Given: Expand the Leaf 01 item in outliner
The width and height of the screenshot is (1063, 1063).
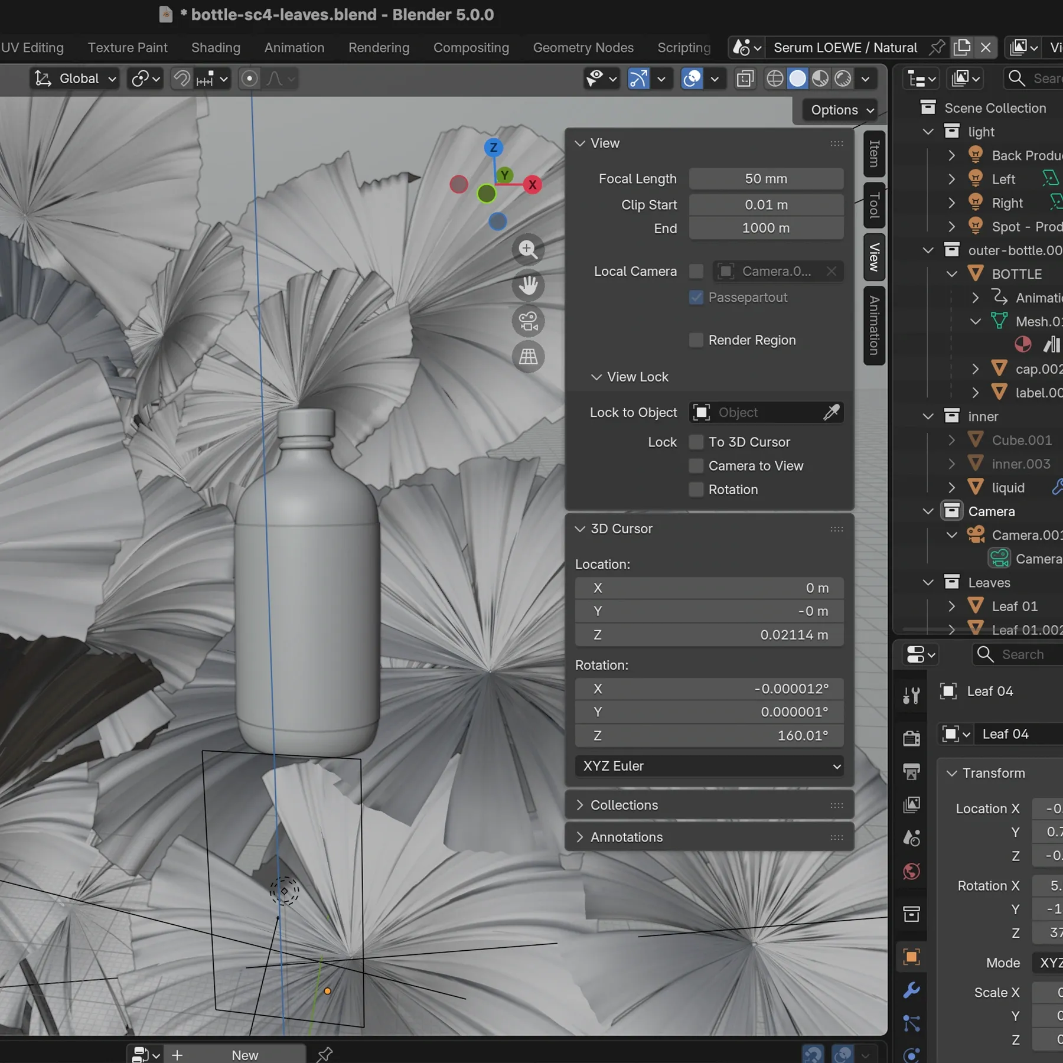Looking at the screenshot, I should (x=951, y=606).
